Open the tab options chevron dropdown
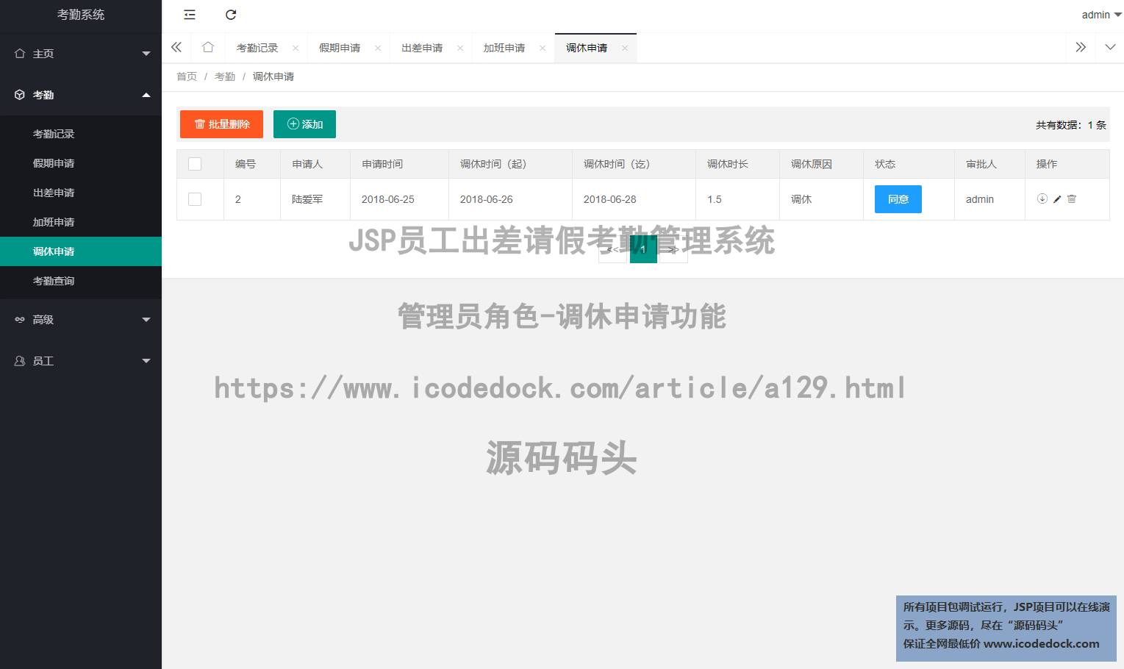Screen dimensions: 1124x669 pyautogui.click(x=1110, y=47)
